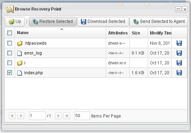Screen dimensions: 191x133
Task: Click Download Selected button
Action: tap(103, 21)
